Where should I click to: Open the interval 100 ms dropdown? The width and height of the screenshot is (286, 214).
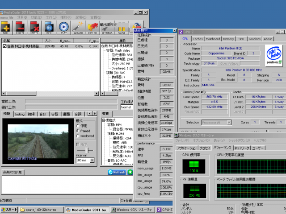(x=92, y=160)
